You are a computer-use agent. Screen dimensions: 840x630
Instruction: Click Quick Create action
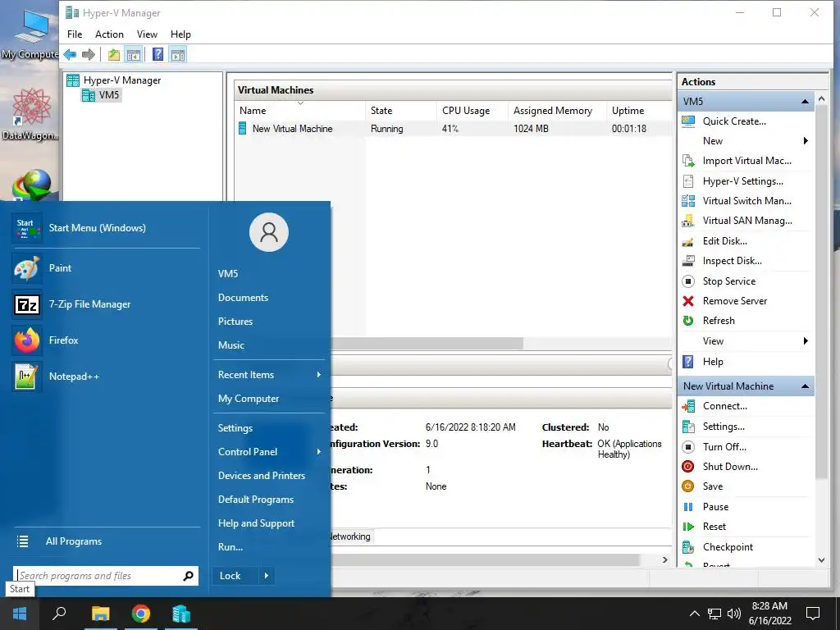(x=734, y=121)
